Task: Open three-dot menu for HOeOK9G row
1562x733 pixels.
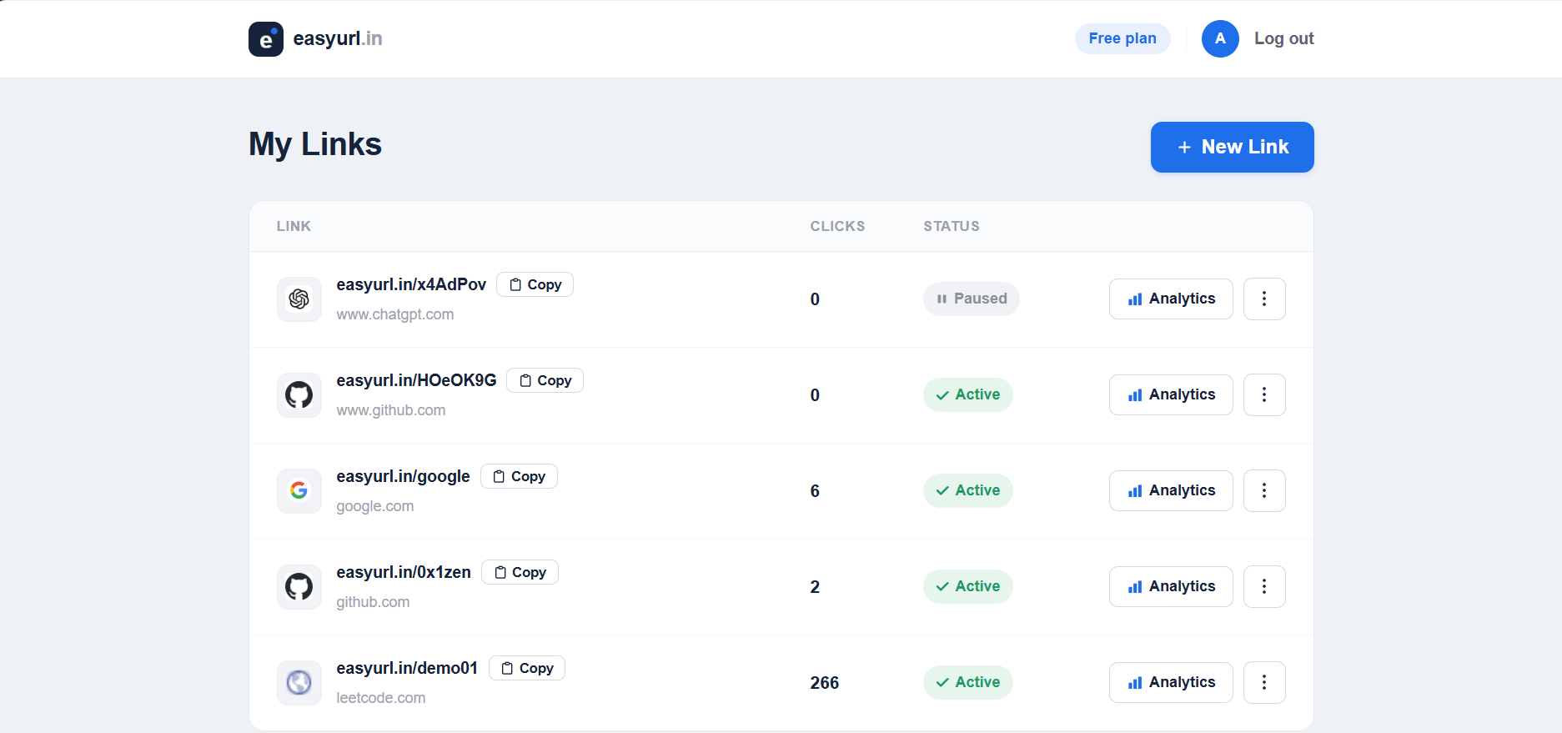Action: 1264,394
